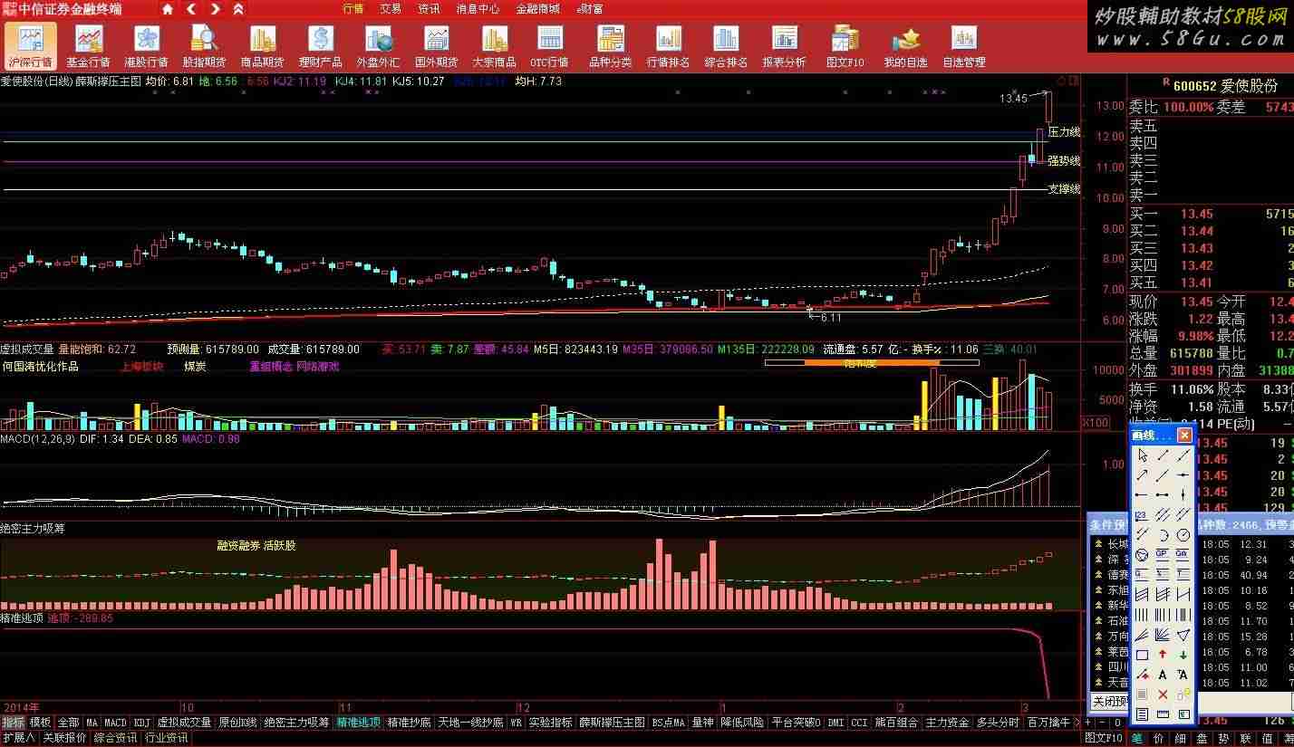Click the 支撑线 label on chart
The width and height of the screenshot is (1294, 747).
point(1064,189)
